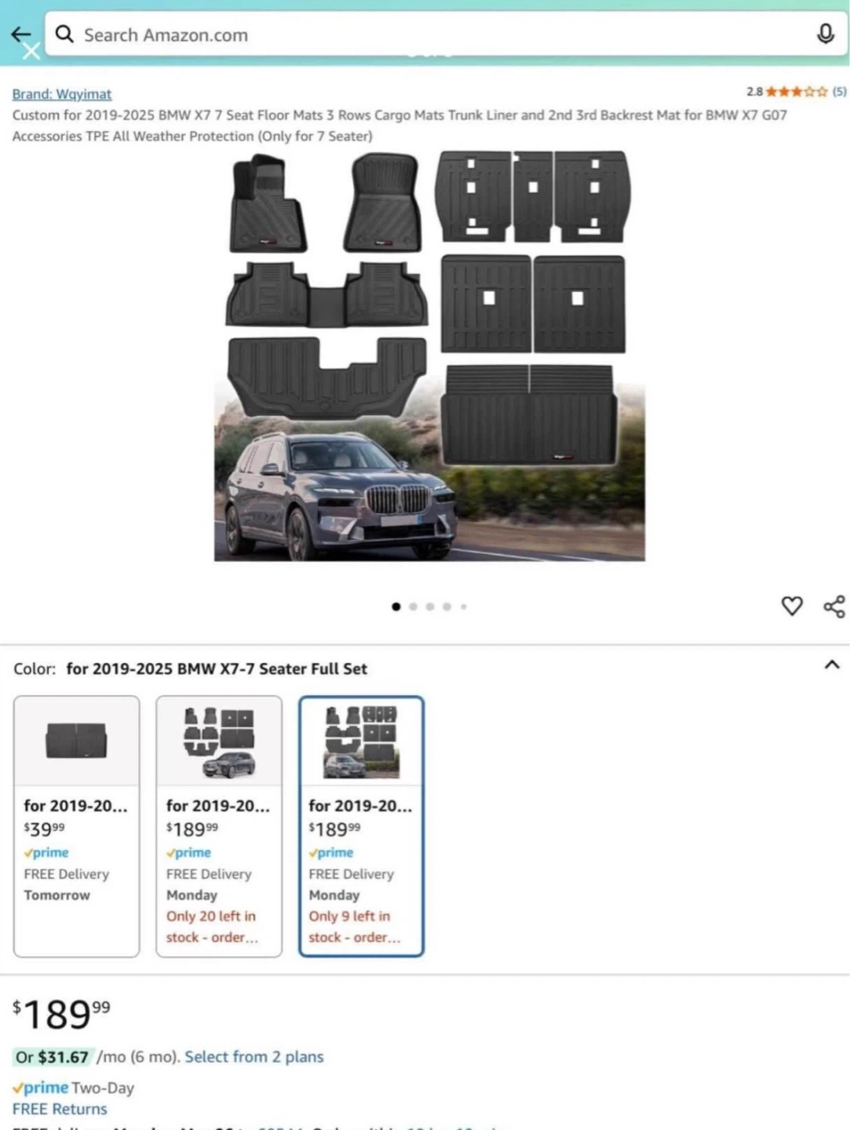Tap the back arrow icon
Image resolution: width=850 pixels, height=1130 pixels.
coord(20,34)
